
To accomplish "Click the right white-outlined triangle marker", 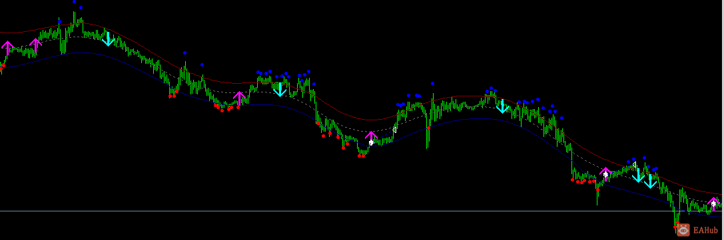I will [635, 164].
